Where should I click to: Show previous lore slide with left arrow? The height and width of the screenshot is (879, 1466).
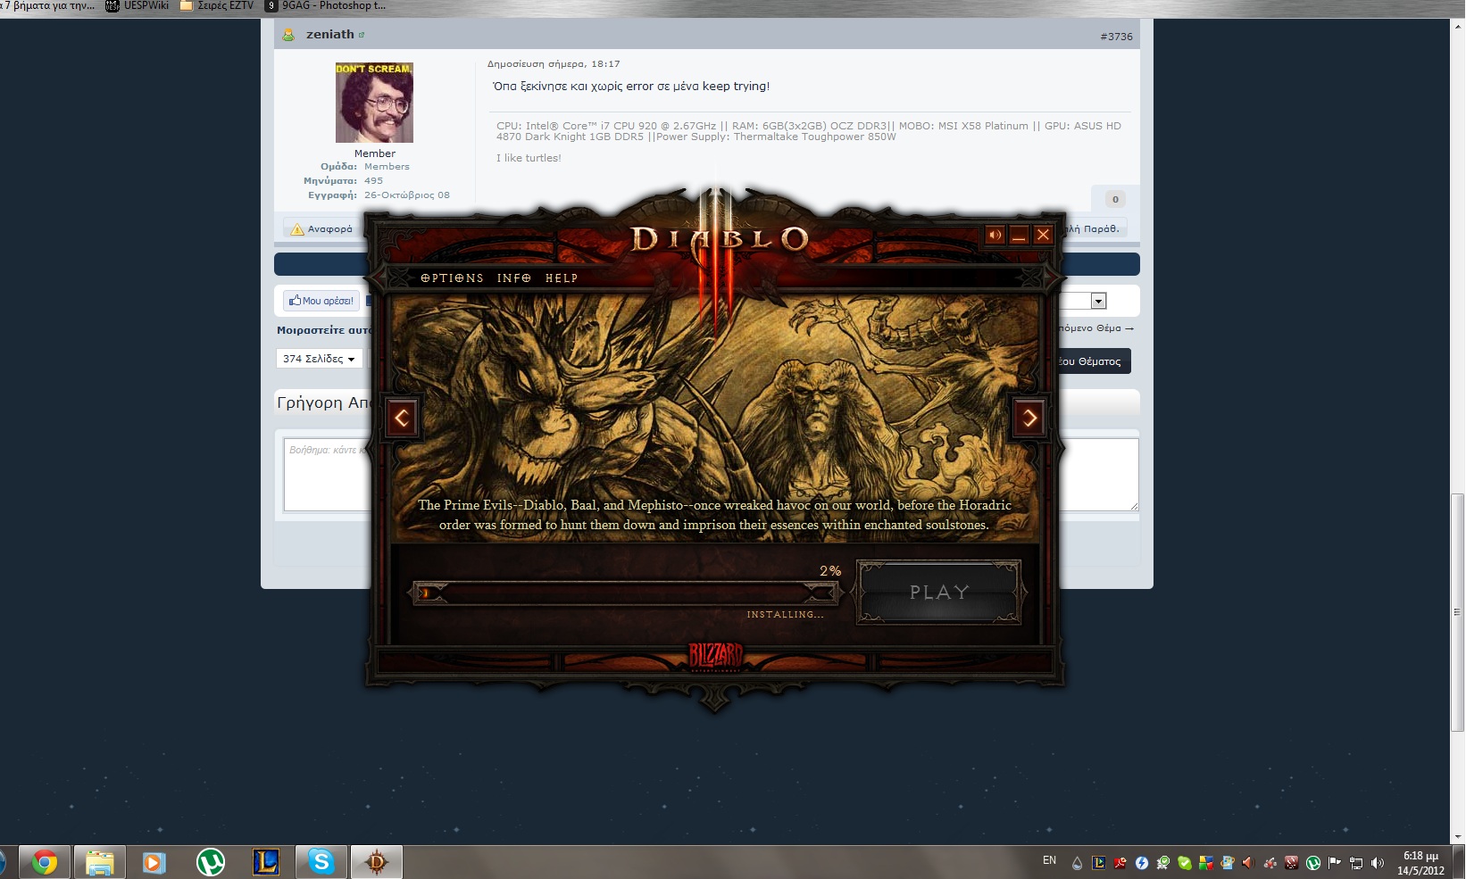click(402, 418)
